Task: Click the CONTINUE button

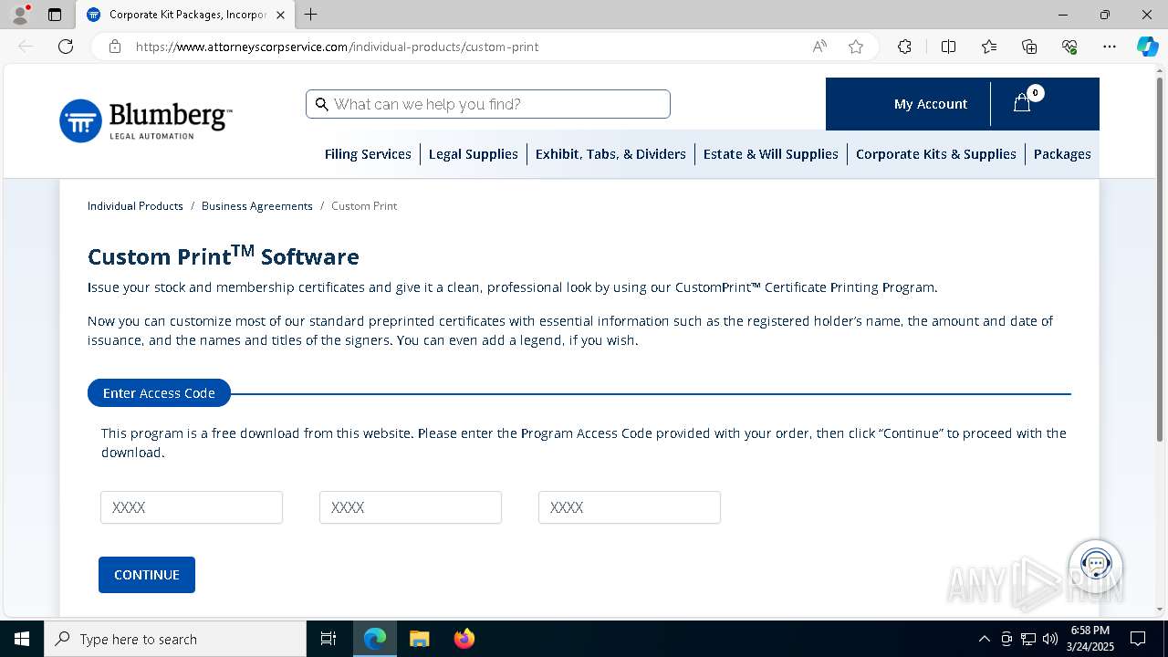Action: (147, 575)
